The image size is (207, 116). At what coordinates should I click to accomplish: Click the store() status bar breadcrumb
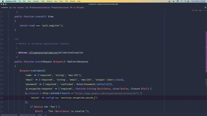pyautogui.click(x=40, y=115)
